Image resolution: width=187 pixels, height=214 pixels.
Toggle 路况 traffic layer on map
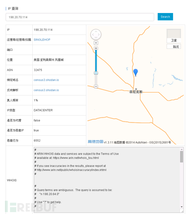pos(174,47)
